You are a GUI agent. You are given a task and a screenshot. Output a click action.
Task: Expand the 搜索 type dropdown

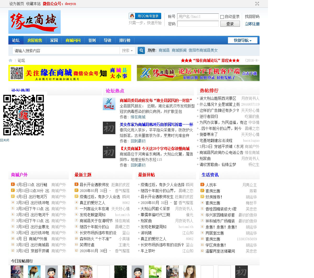click(x=127, y=50)
